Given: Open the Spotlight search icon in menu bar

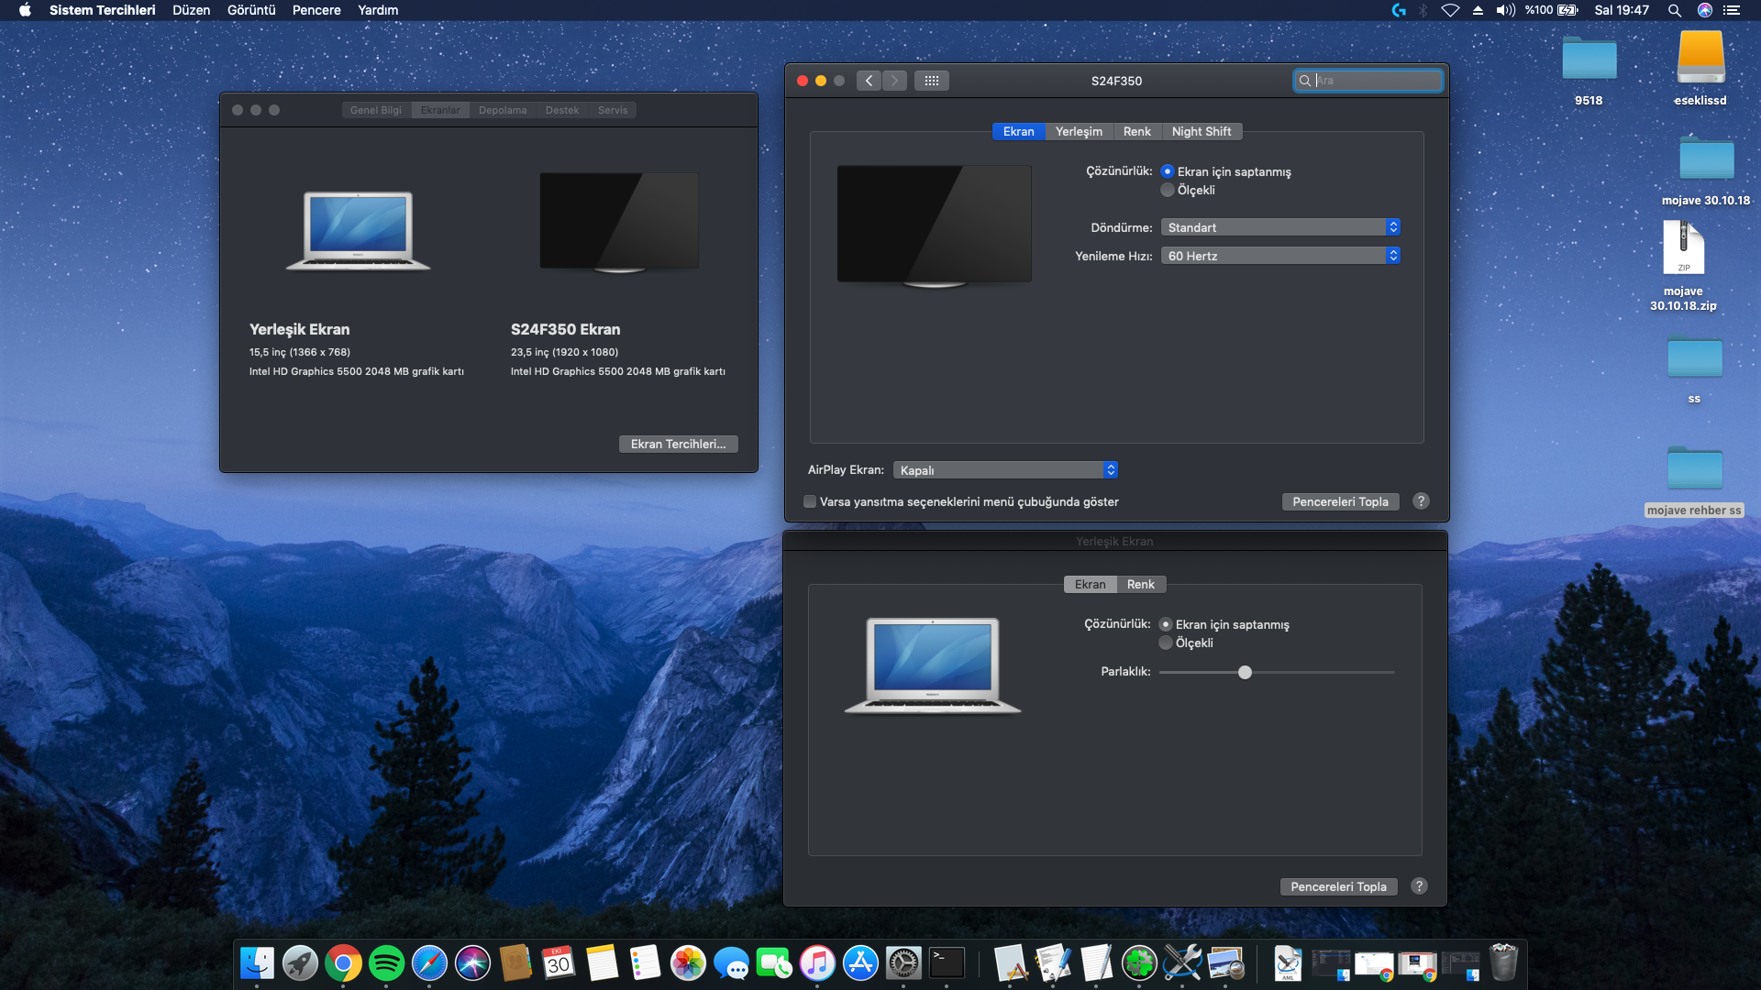Looking at the screenshot, I should tap(1674, 10).
